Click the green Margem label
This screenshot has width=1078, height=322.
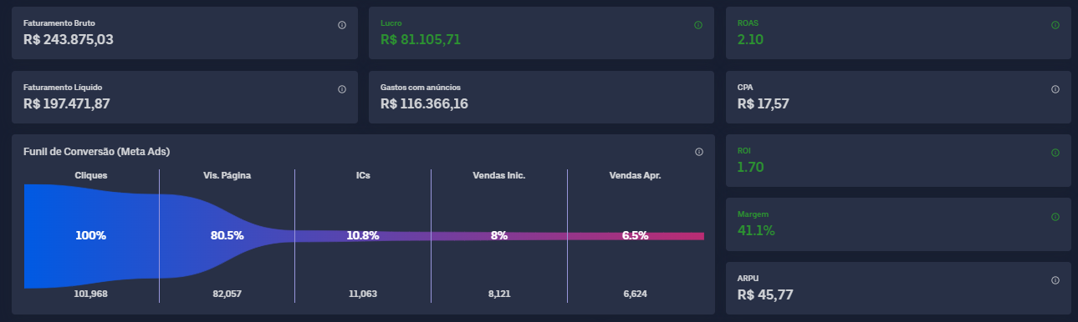[x=753, y=214]
